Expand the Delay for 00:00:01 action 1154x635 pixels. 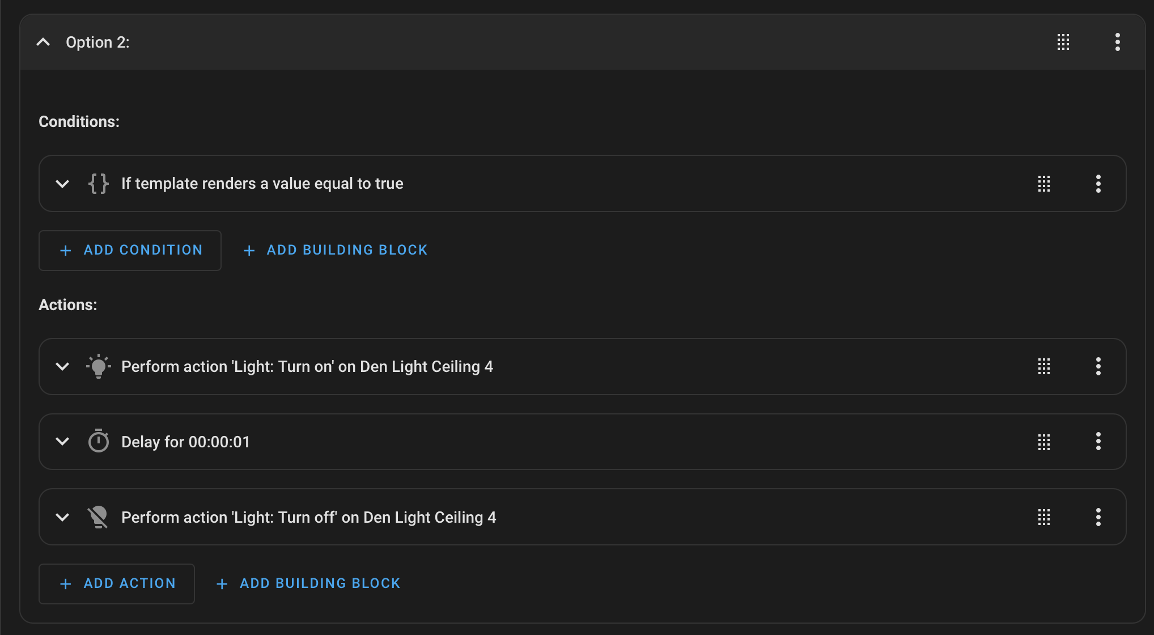(x=62, y=442)
